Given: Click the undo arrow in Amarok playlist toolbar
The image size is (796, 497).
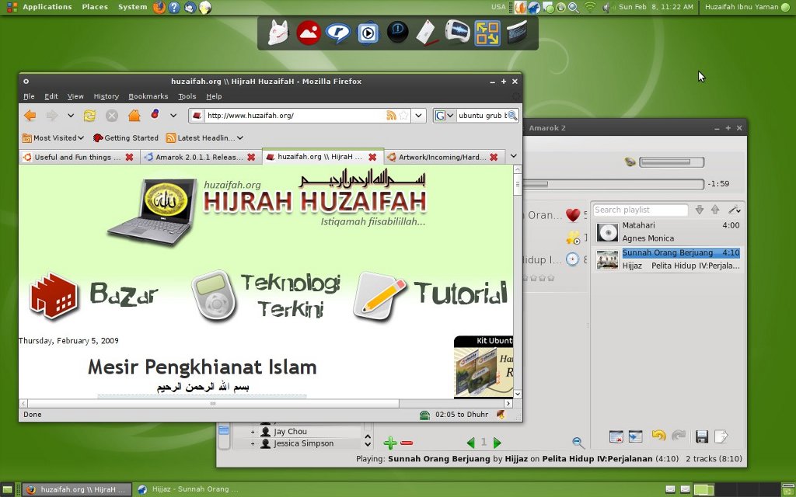Looking at the screenshot, I should (x=658, y=436).
